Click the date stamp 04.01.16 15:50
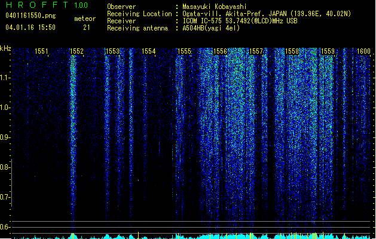 30,27
